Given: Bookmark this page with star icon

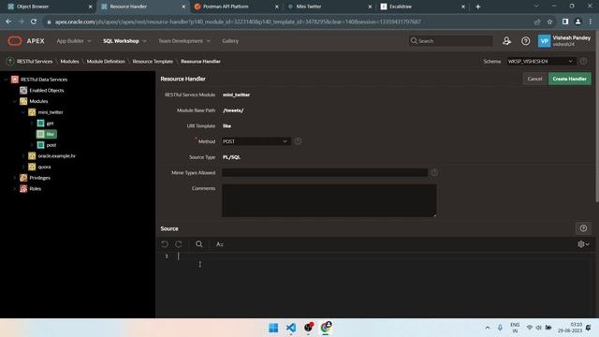Looking at the screenshot, I should click(x=549, y=22).
